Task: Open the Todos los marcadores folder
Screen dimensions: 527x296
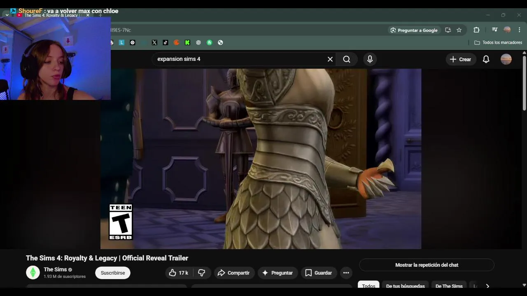Action: click(x=498, y=42)
